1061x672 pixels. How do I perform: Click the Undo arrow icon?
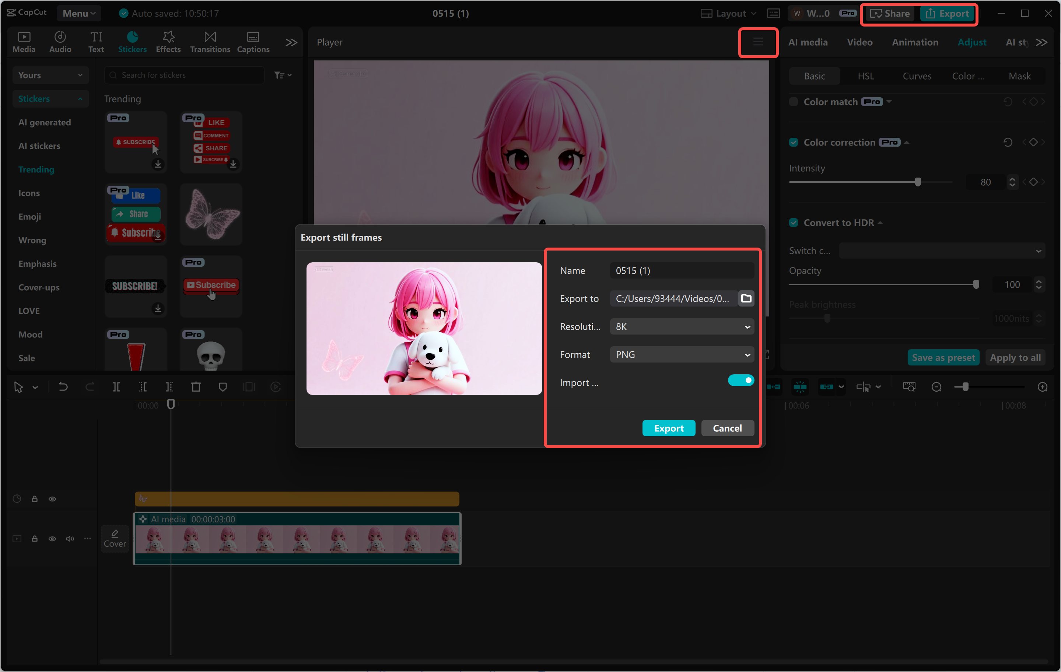pos(63,387)
